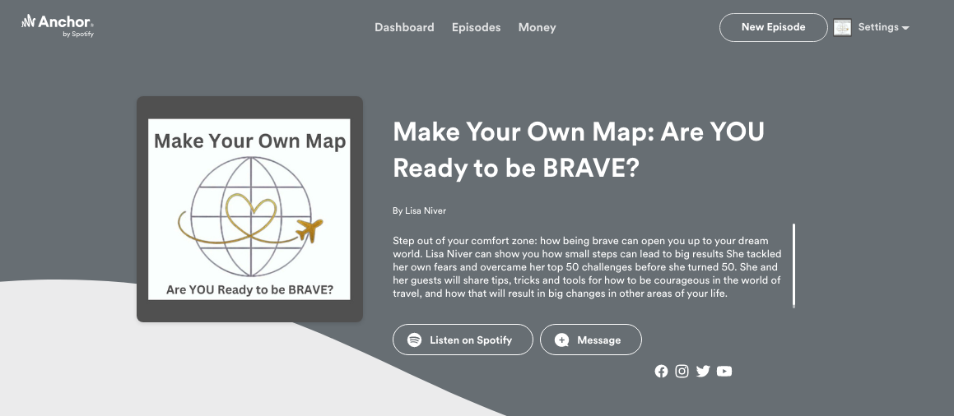Switch to the Episodes tab
The height and width of the screenshot is (416, 954).
pyautogui.click(x=476, y=27)
